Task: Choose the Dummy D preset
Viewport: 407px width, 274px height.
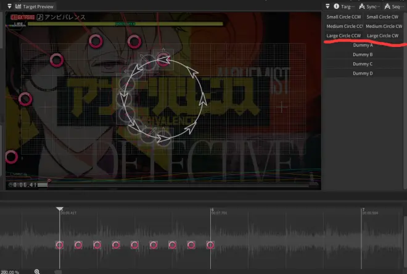Action: 363,73
